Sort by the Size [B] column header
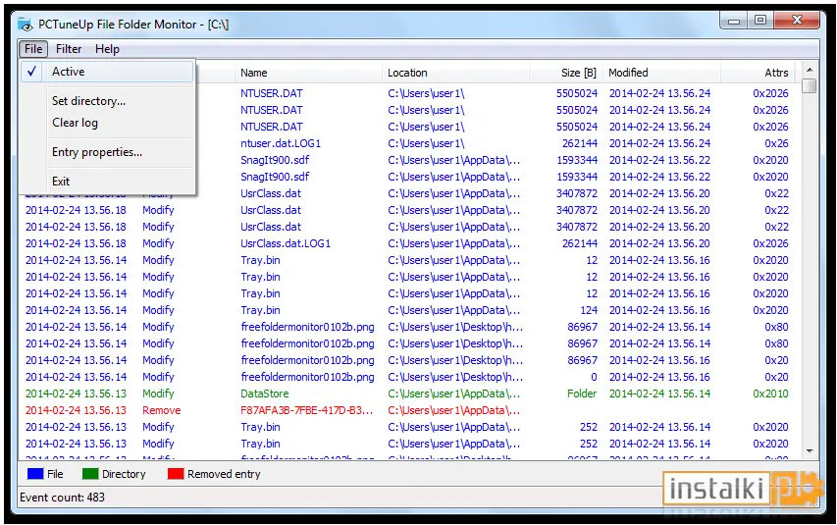Viewport: 837px width, 525px height. pyautogui.click(x=566, y=73)
